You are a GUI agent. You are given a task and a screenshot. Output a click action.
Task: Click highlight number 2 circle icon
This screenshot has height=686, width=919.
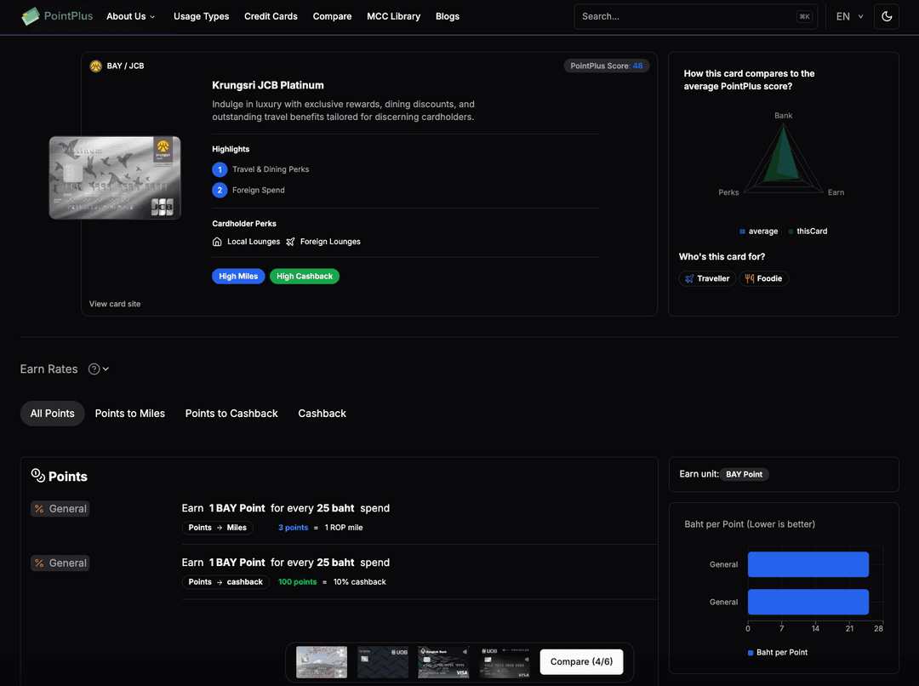click(220, 190)
